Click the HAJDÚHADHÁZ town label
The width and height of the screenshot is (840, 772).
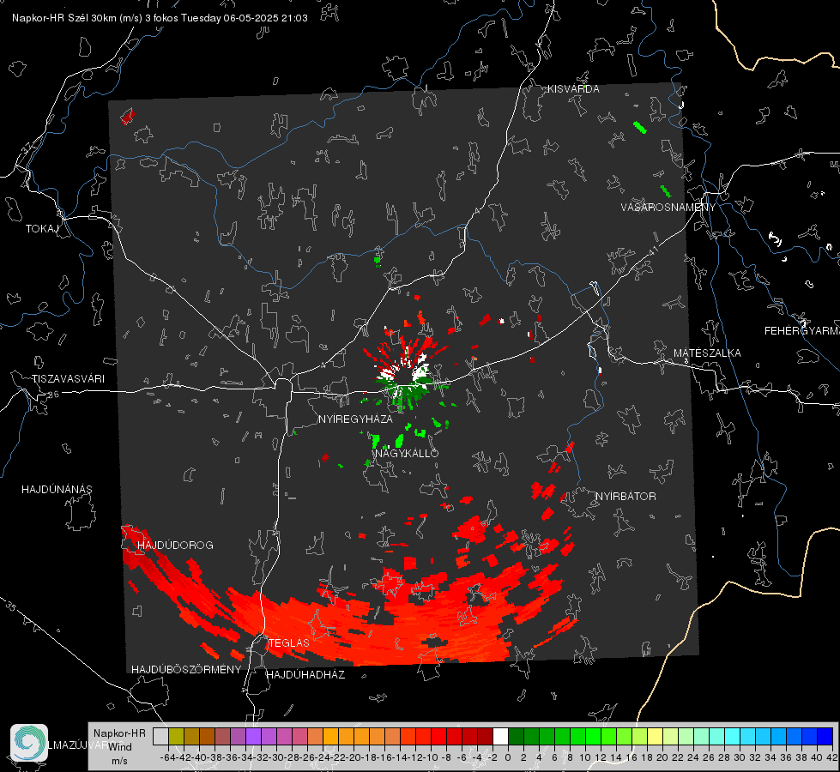click(x=305, y=674)
